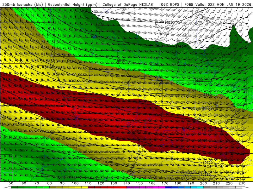Image resolution: width=253 pixels, height=189 pixels.
Task: Click the 9960 height contour label
Action: 207,94
